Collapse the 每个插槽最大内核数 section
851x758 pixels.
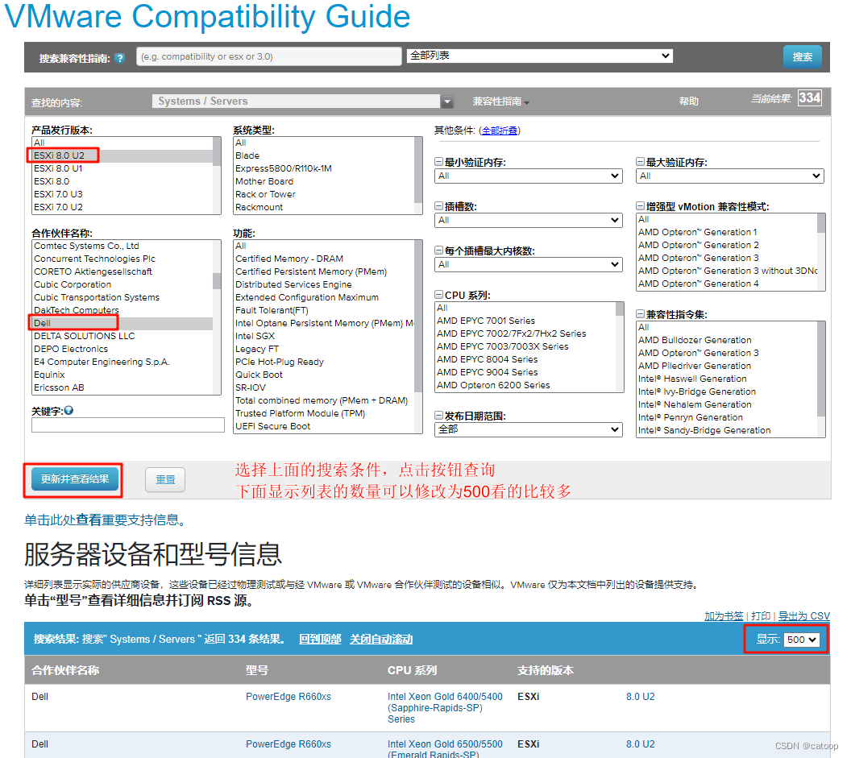pos(439,251)
